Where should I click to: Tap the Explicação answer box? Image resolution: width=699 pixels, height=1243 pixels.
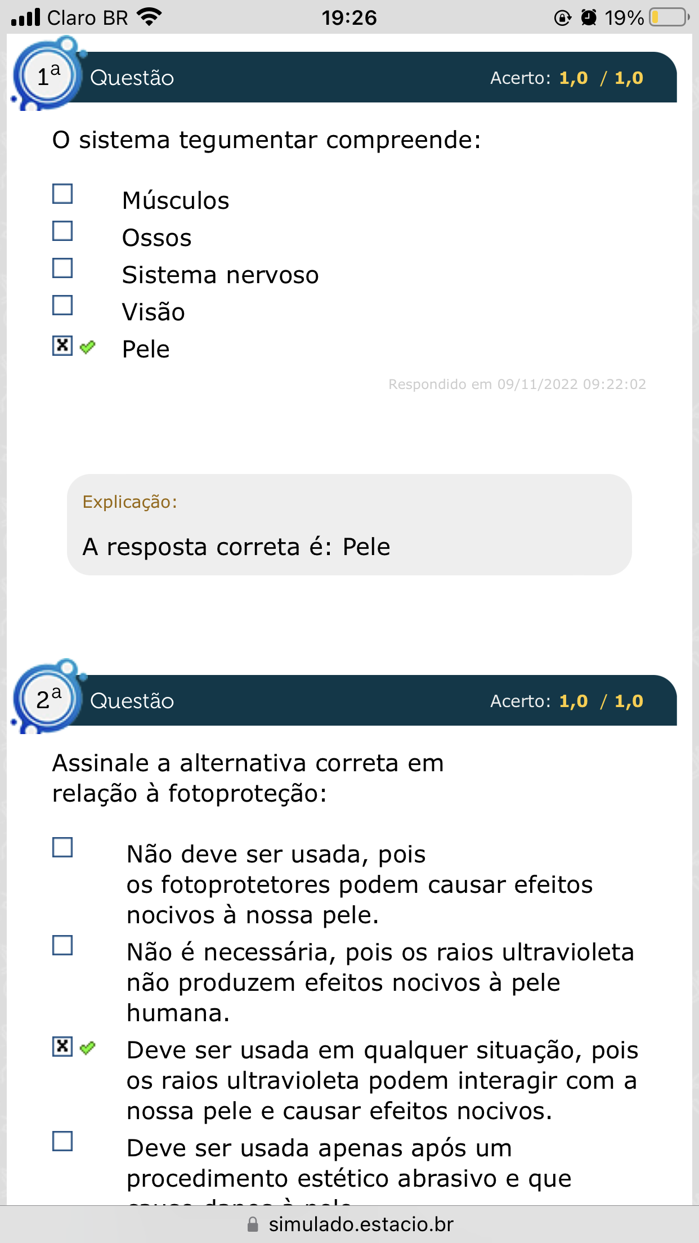pos(349,525)
